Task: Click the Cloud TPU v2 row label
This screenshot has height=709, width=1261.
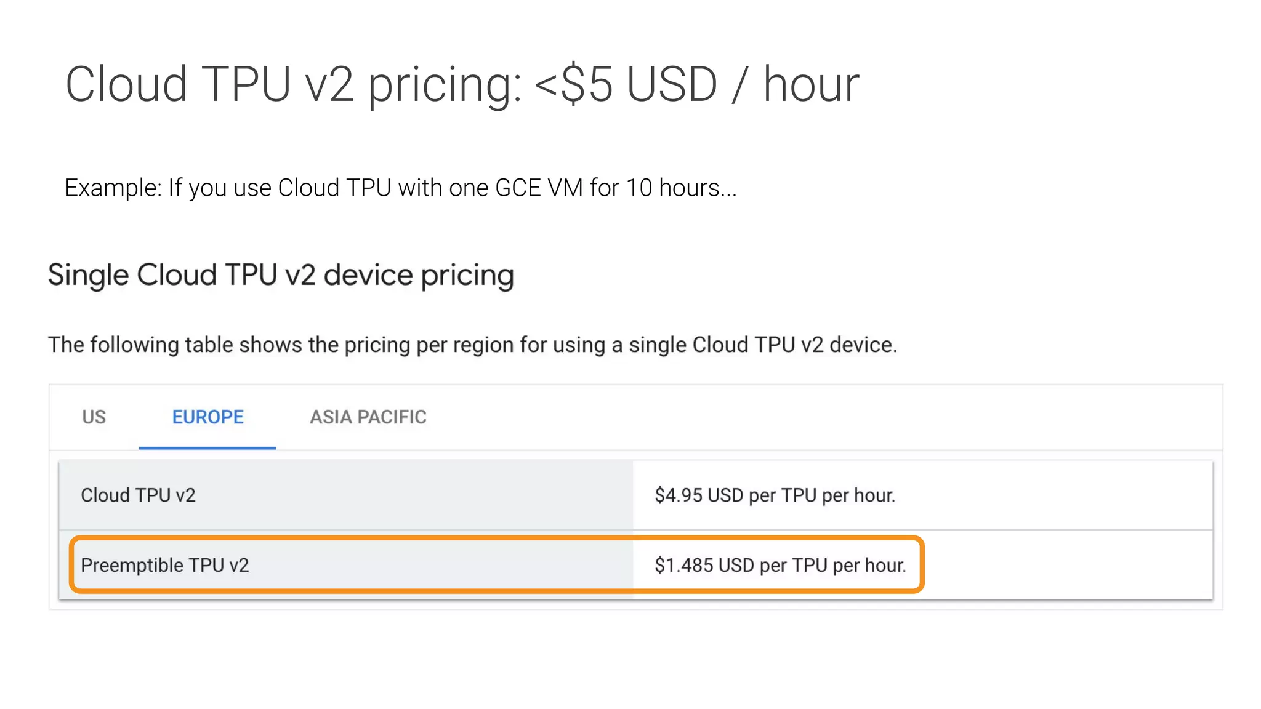Action: tap(138, 495)
